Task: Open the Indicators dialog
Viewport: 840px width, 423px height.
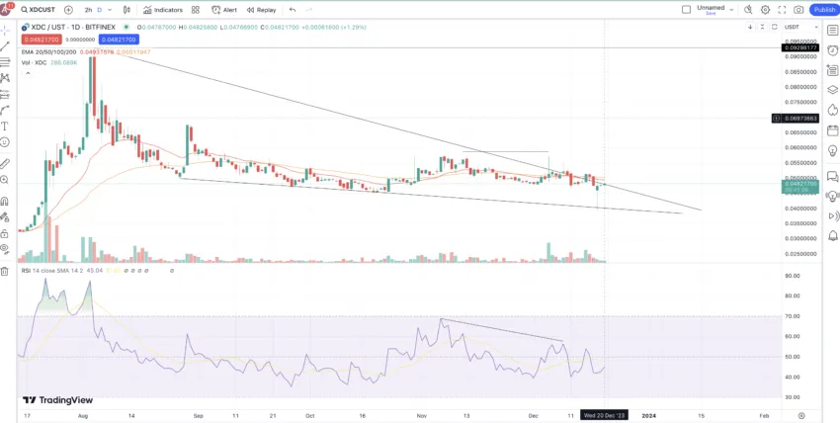Action: tap(163, 10)
